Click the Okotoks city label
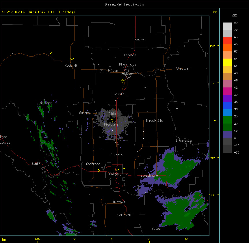The width and height of the screenshot is (249, 243). 119,202
